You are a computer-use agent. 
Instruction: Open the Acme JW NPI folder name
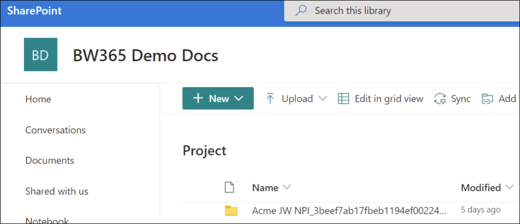[x=349, y=210]
